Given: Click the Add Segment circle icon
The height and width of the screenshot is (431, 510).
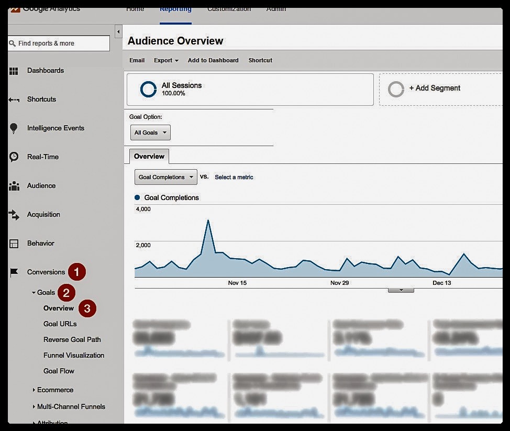Looking at the screenshot, I should point(396,89).
